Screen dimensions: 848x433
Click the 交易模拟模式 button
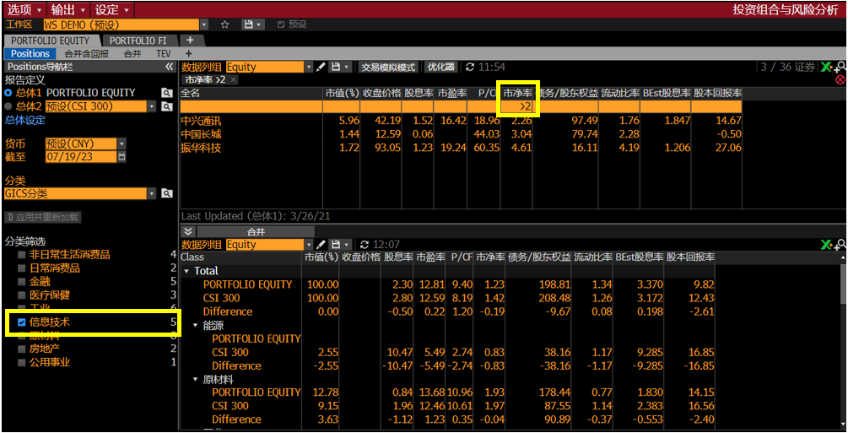pyautogui.click(x=388, y=67)
